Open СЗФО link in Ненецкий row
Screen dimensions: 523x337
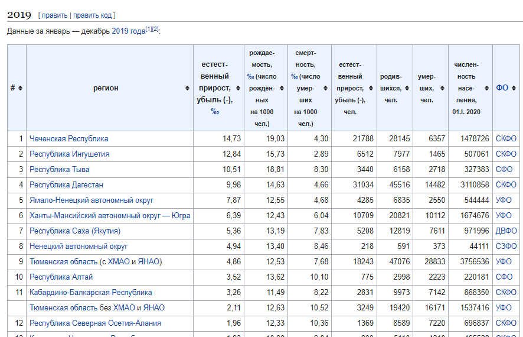(x=506, y=246)
